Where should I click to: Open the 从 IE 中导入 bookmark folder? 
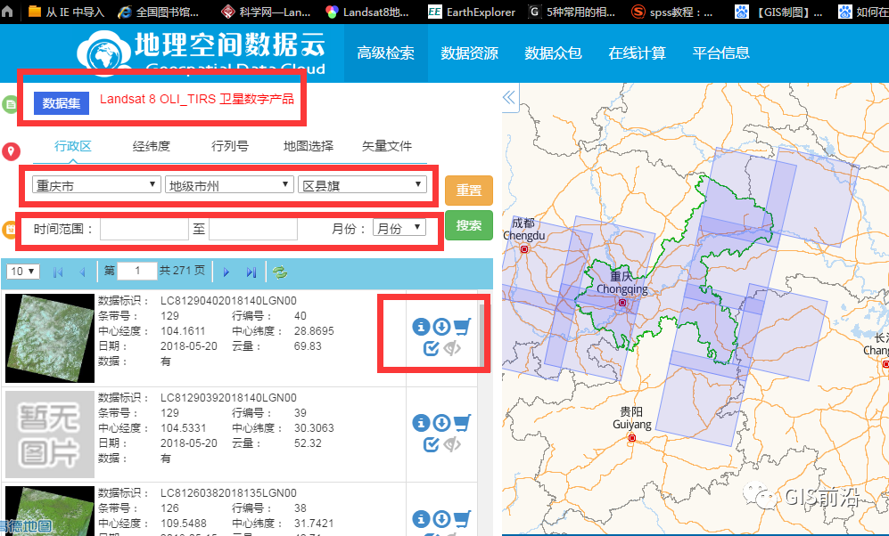pos(66,12)
